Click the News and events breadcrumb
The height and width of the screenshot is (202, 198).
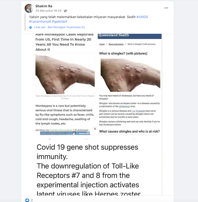pos(116,44)
